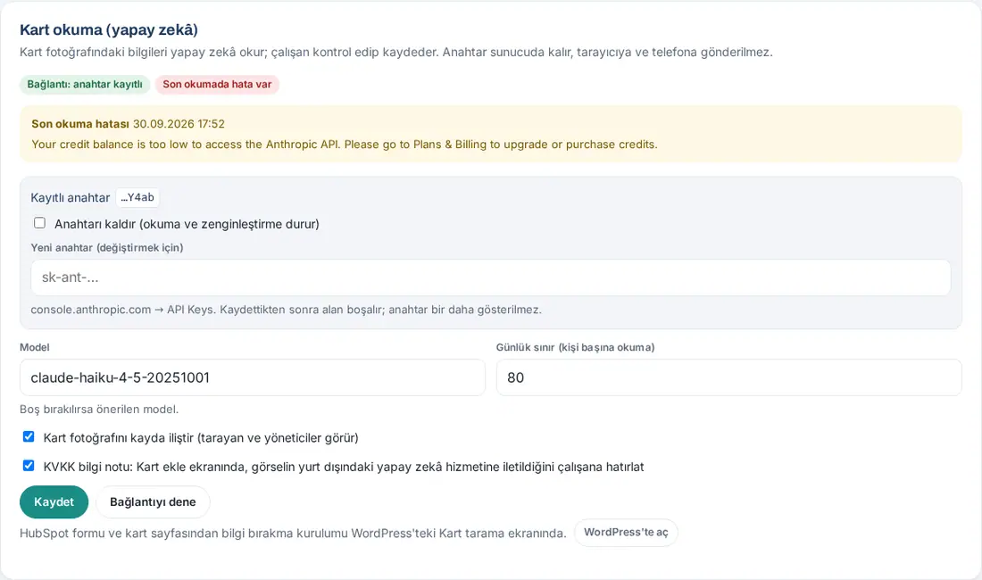The width and height of the screenshot is (982, 580).
Task: Click the 'Your credit balance is too low' message
Action: coord(345,145)
